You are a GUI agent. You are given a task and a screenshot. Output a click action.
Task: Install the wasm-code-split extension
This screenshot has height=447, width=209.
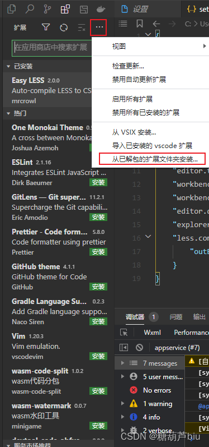(98, 391)
